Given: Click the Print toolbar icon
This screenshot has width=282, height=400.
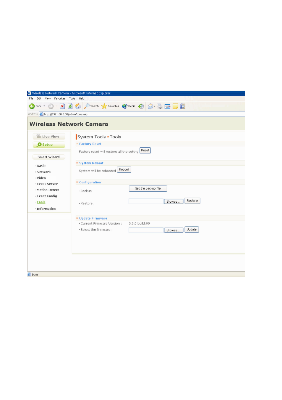Looking at the screenshot, I should [x=160, y=106].
